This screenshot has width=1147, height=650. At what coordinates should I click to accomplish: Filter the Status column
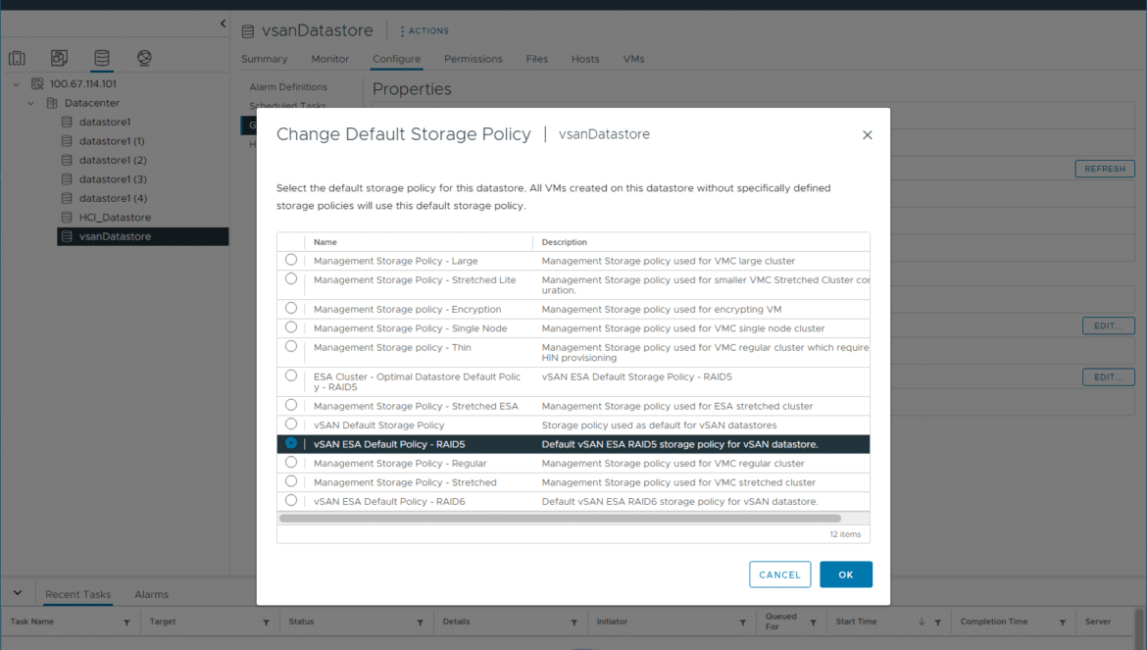(x=420, y=623)
